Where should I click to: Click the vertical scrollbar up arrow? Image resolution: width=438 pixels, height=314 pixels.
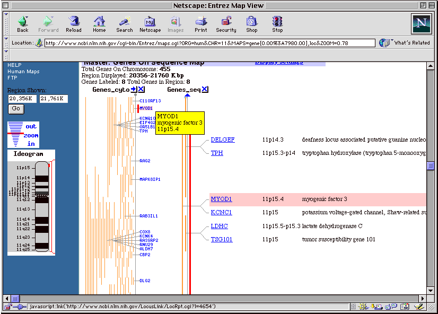[x=431, y=66]
